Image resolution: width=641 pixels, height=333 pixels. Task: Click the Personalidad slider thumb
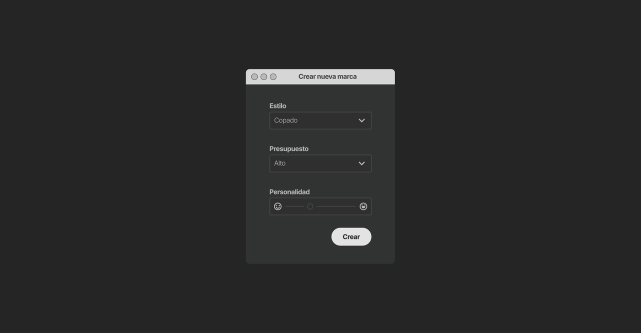pyautogui.click(x=310, y=206)
